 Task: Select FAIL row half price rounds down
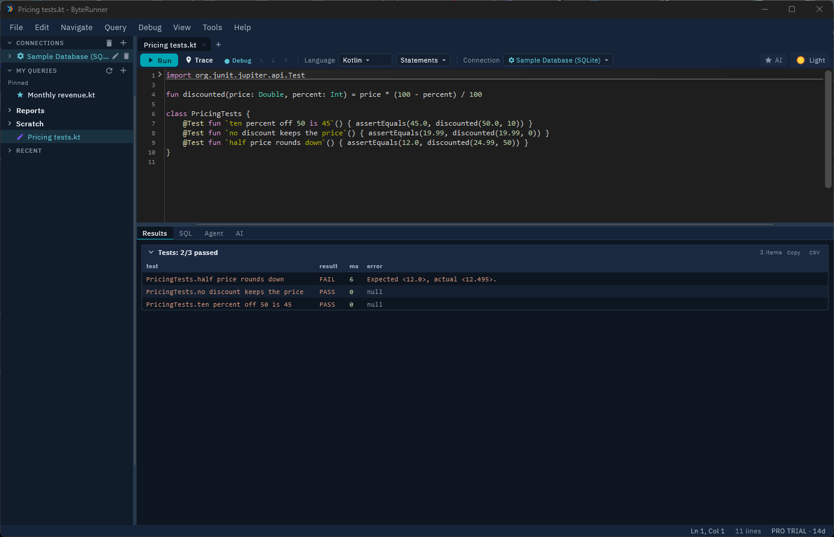coord(485,279)
